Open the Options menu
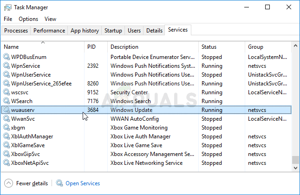Image resolution: width=300 pixels, height=195 pixels. 28,19
